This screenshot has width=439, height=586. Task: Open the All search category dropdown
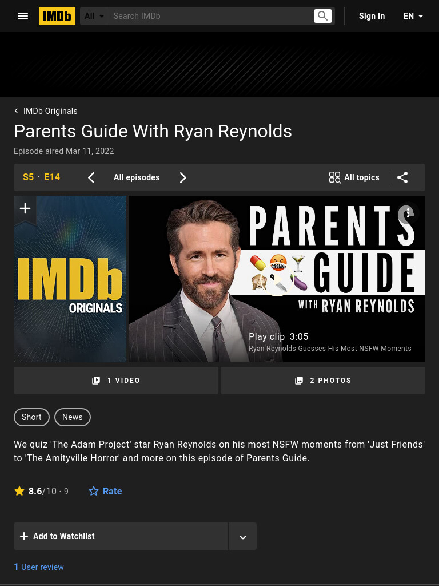94,16
